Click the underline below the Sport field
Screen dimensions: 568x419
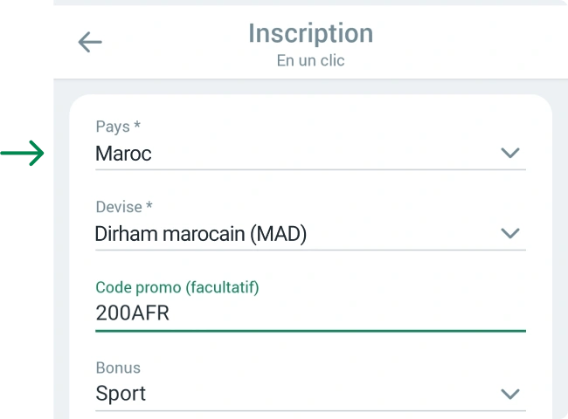click(x=310, y=410)
